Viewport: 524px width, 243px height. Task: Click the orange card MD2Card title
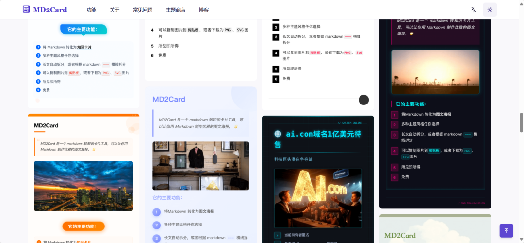(46, 125)
